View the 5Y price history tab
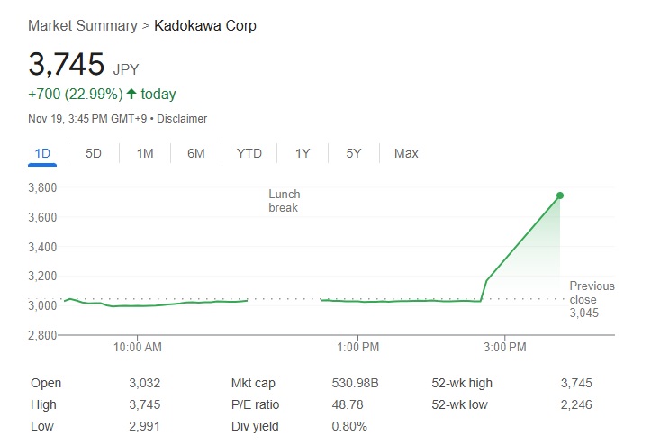The image size is (651, 445). [354, 153]
